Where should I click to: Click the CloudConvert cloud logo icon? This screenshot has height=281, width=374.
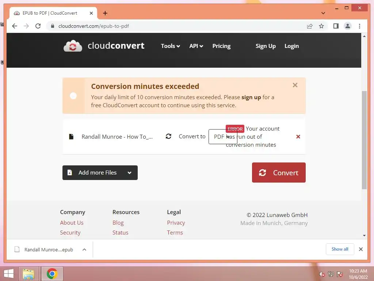tap(73, 46)
